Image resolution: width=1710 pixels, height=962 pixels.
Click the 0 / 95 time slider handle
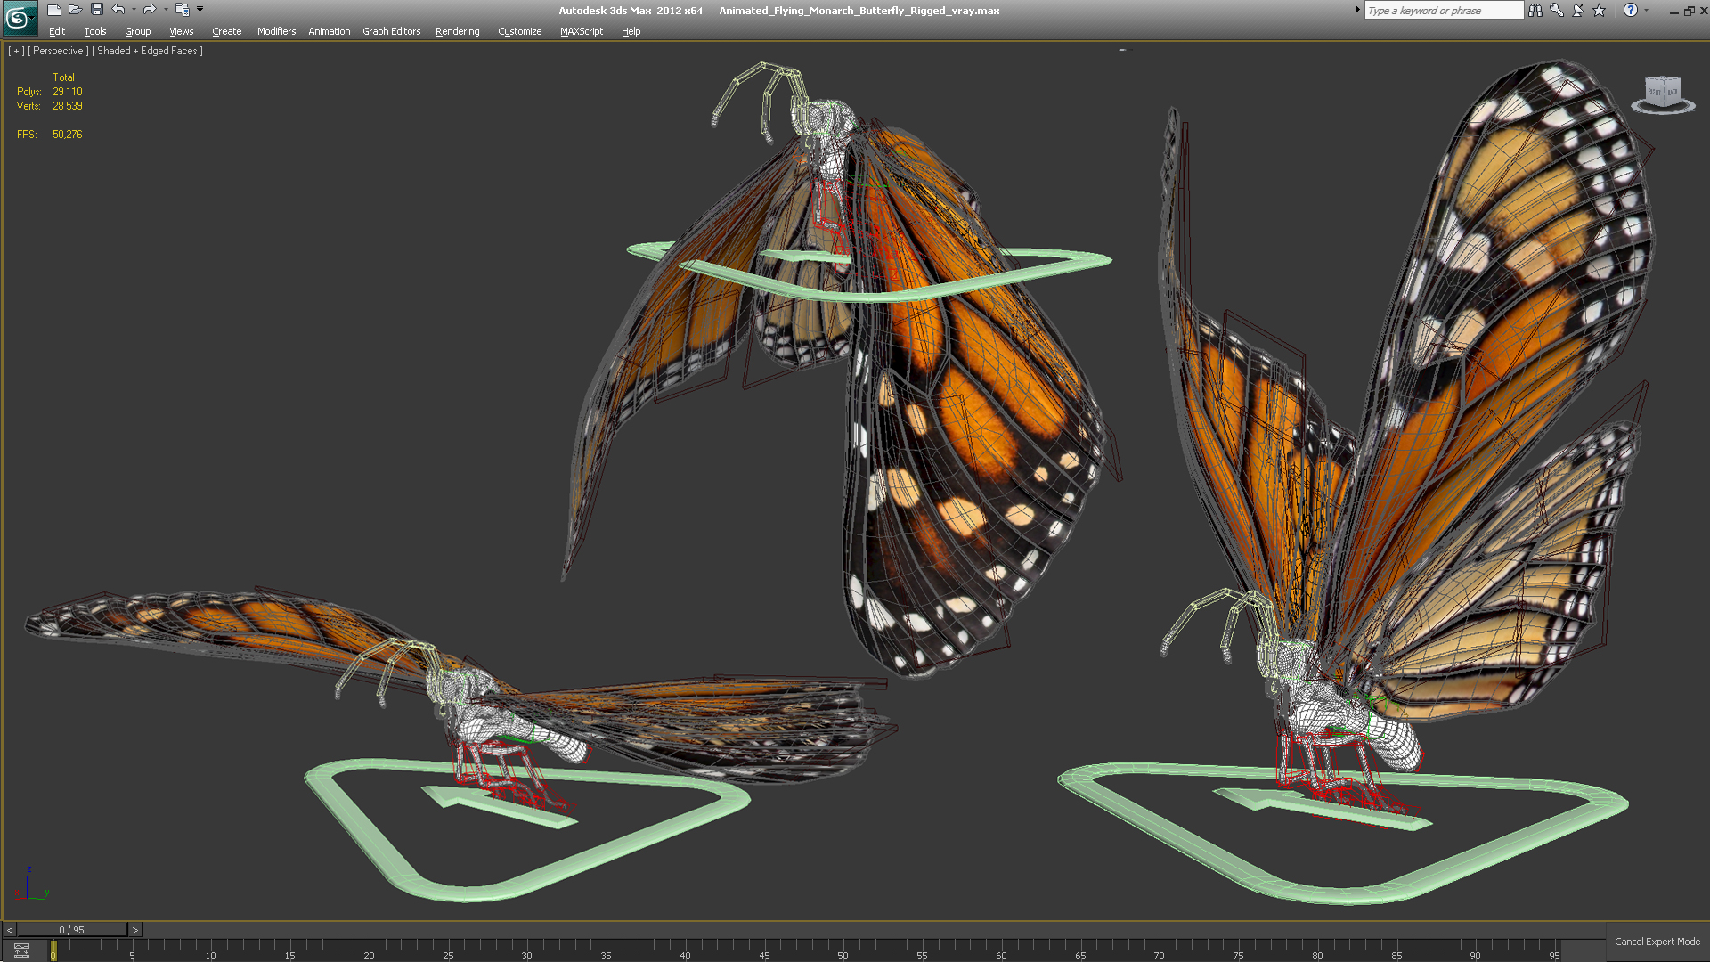point(71,930)
